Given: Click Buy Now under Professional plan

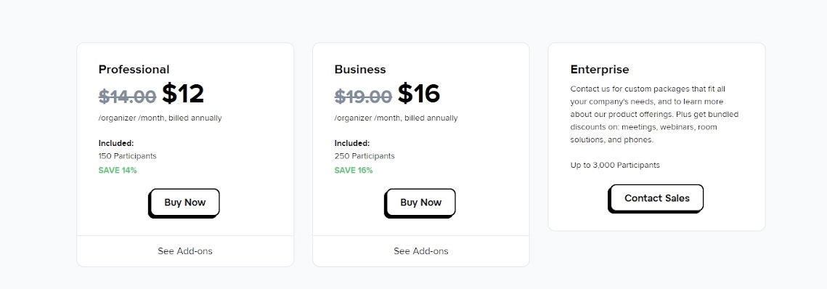Looking at the screenshot, I should 184,203.
